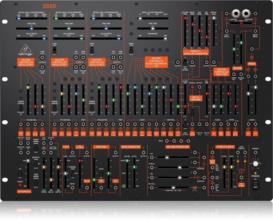Click the orange PORTAMENTO label
Viewport: 273px width, 220px height.
(x=24, y=191)
